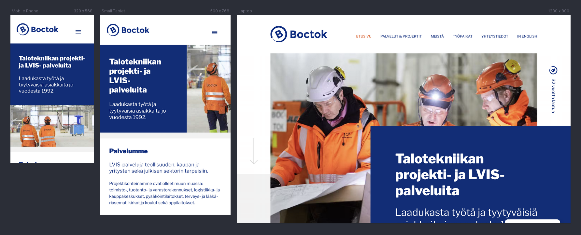Screen dimensions: 581x235
Task: Click the white button at bottom of Laptop preview
Action: coord(532,221)
